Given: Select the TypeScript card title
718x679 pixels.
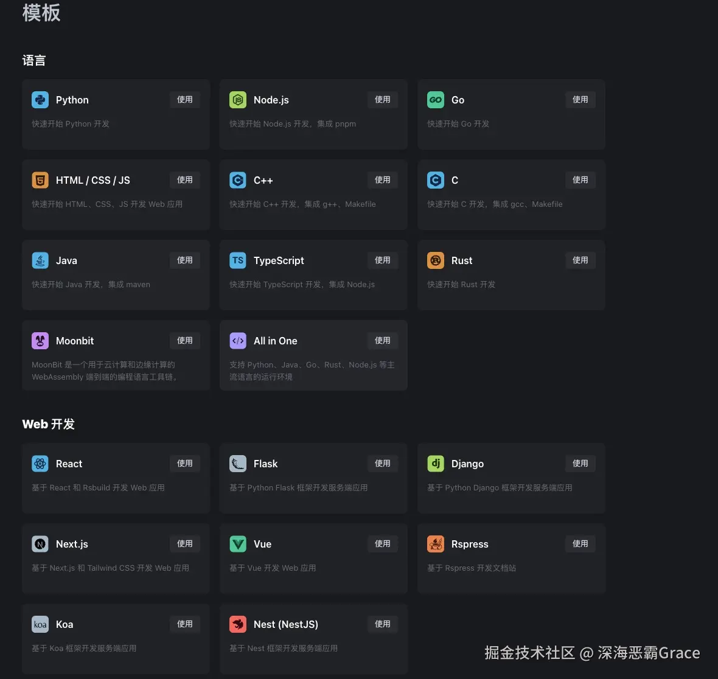Looking at the screenshot, I should point(279,260).
